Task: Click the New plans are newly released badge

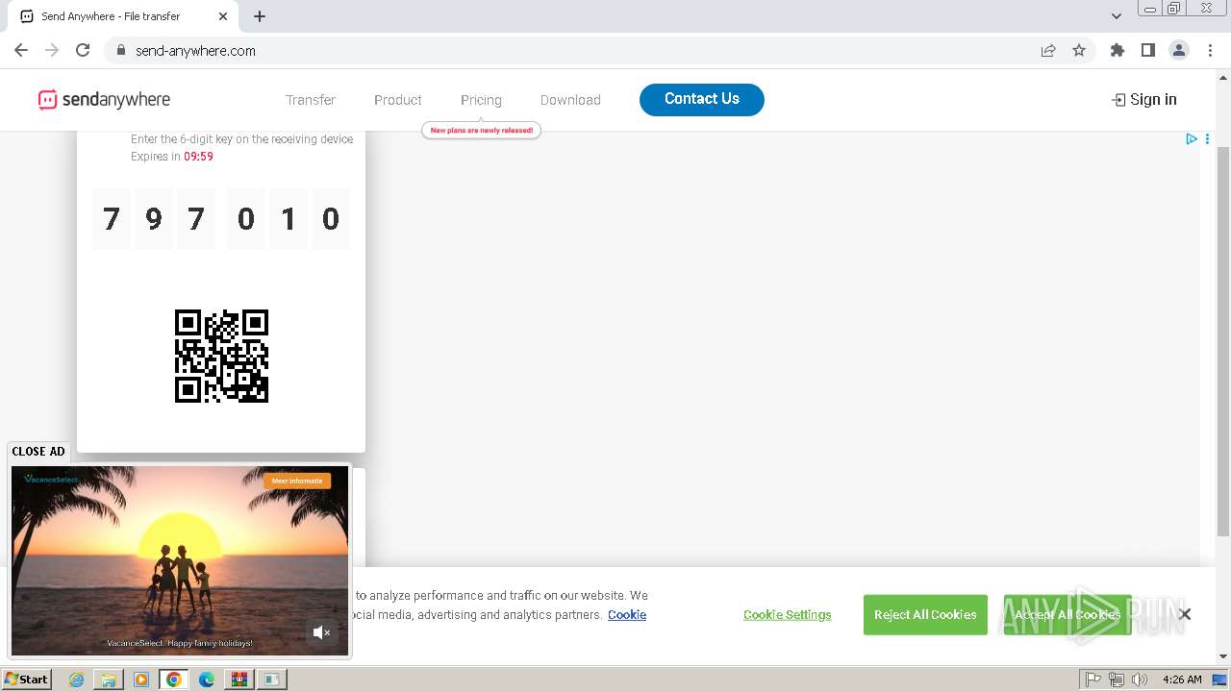Action: point(482,130)
